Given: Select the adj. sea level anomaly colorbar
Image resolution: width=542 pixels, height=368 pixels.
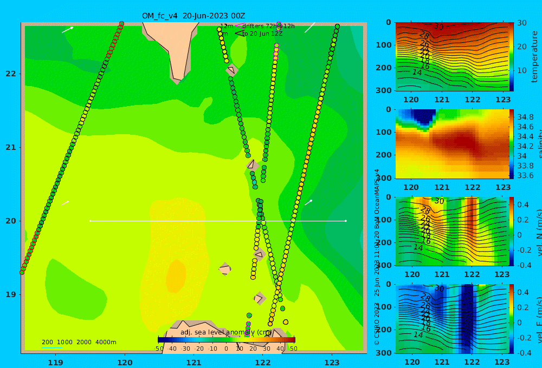Looking at the screenshot, I should 227,340.
